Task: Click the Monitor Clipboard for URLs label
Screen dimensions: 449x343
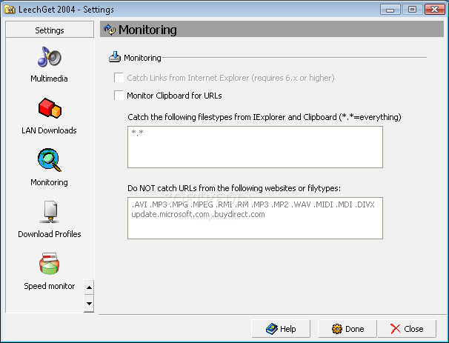Action: coord(174,96)
